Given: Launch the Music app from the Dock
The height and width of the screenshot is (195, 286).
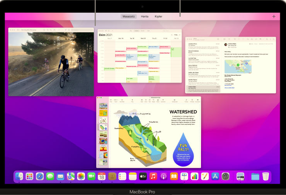Looking at the screenshot, I should (153, 176).
